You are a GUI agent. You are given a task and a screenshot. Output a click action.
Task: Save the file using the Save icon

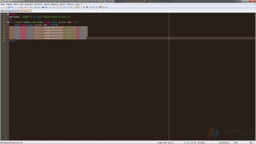[x=9, y=7]
